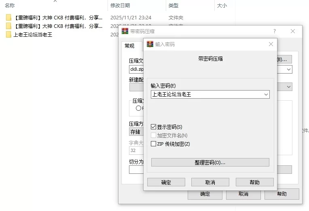Screen dimensions: 309x211
Task: Click the disabled 加密文件名(N) checkbox
Action: pos(153,135)
